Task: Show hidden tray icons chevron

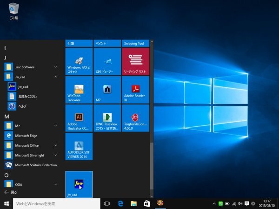Action: (214, 204)
